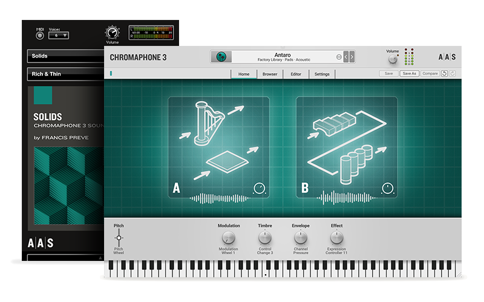Click the preset icon beside Antaro
484x302 pixels.
(x=221, y=57)
